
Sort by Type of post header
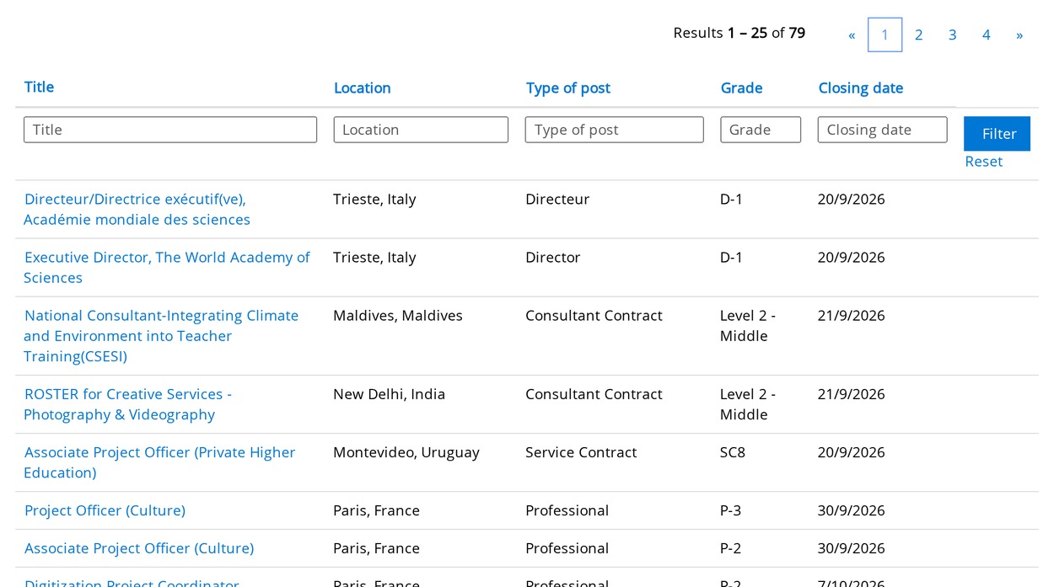pos(568,88)
